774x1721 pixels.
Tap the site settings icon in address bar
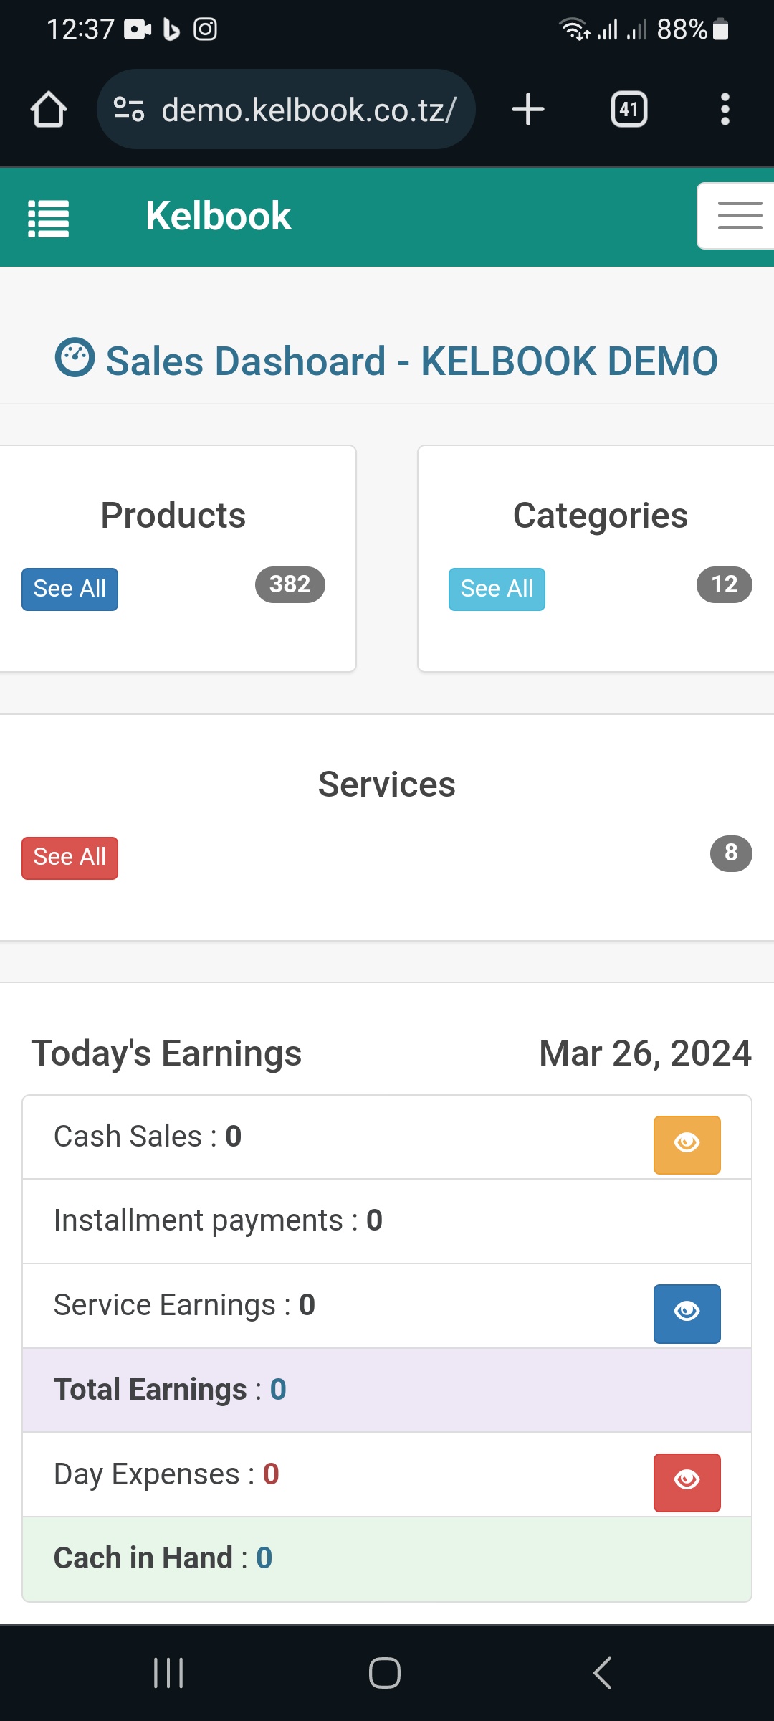tap(130, 110)
